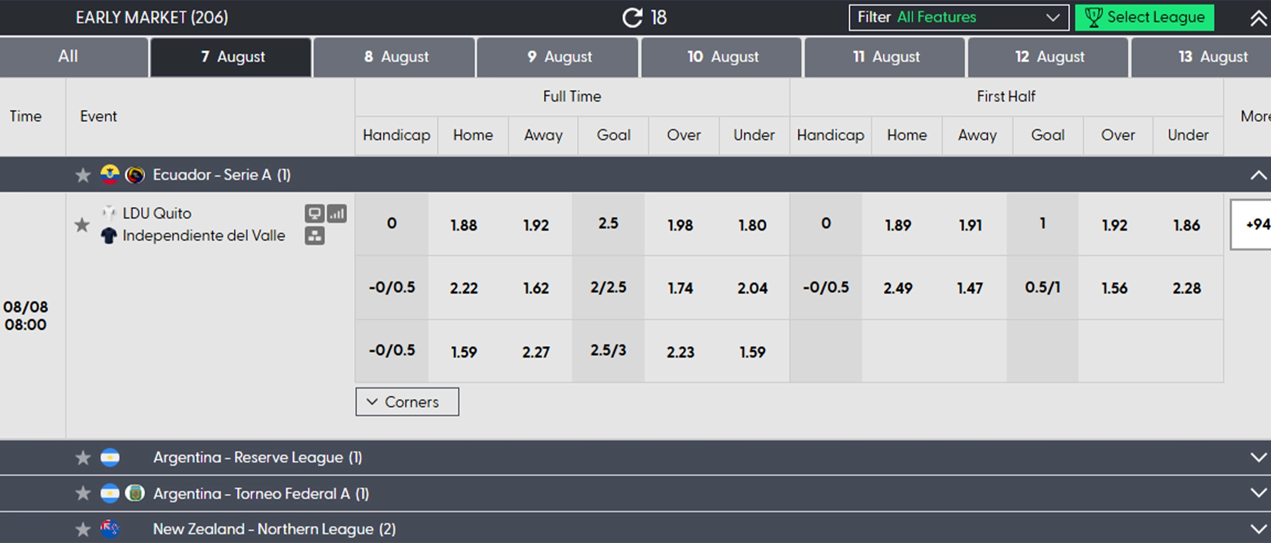The width and height of the screenshot is (1271, 543).
Task: Click the Torneo Federal A league badge
Action: tap(135, 494)
